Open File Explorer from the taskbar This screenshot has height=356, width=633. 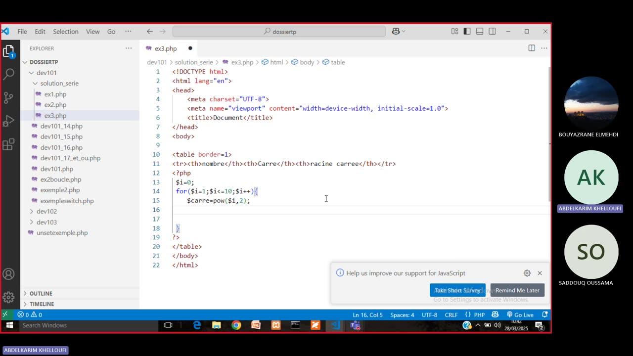[x=217, y=325]
